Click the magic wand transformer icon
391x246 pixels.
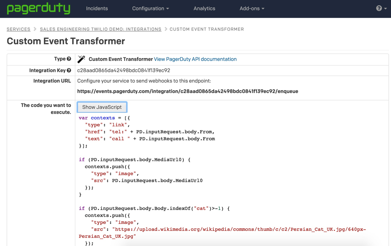(81, 59)
